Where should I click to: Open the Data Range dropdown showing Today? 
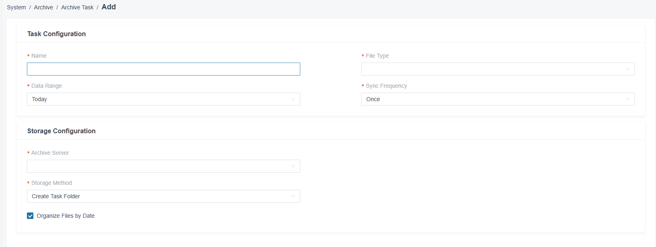pos(163,99)
